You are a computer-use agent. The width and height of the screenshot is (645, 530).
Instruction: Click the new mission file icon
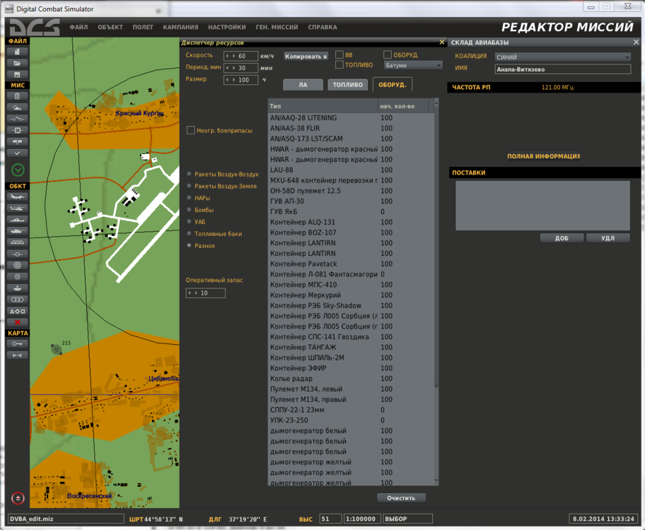(18, 52)
